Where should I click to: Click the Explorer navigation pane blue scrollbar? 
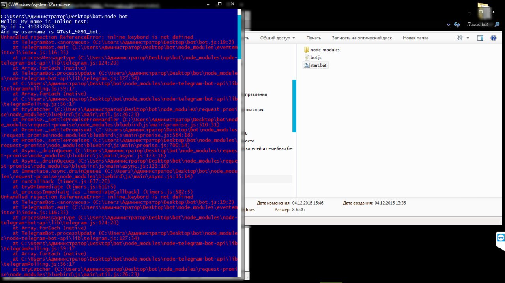coord(294,106)
